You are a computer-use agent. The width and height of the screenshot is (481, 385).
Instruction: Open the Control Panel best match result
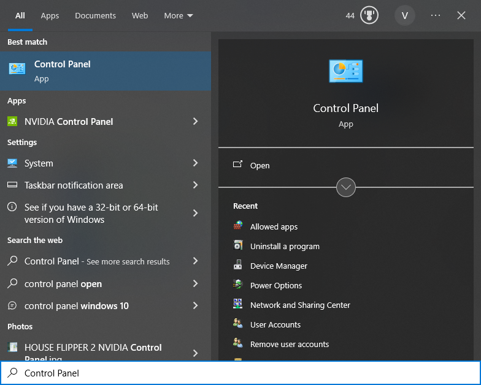[106, 71]
